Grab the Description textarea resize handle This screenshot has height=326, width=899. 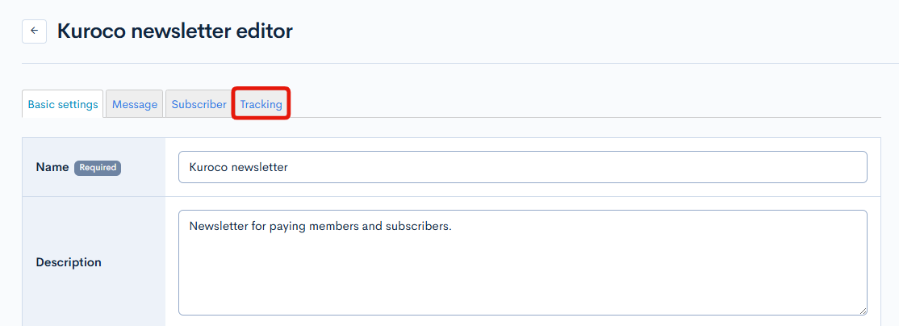click(x=862, y=310)
